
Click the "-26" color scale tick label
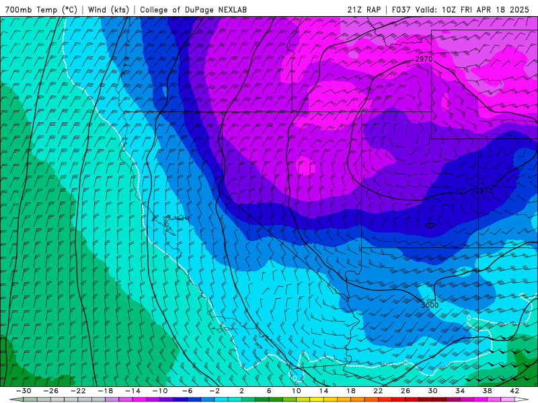(51, 391)
